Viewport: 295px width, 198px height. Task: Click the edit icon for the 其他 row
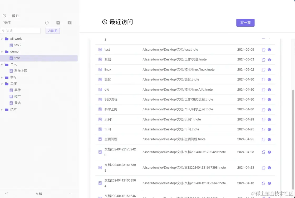click(263, 60)
